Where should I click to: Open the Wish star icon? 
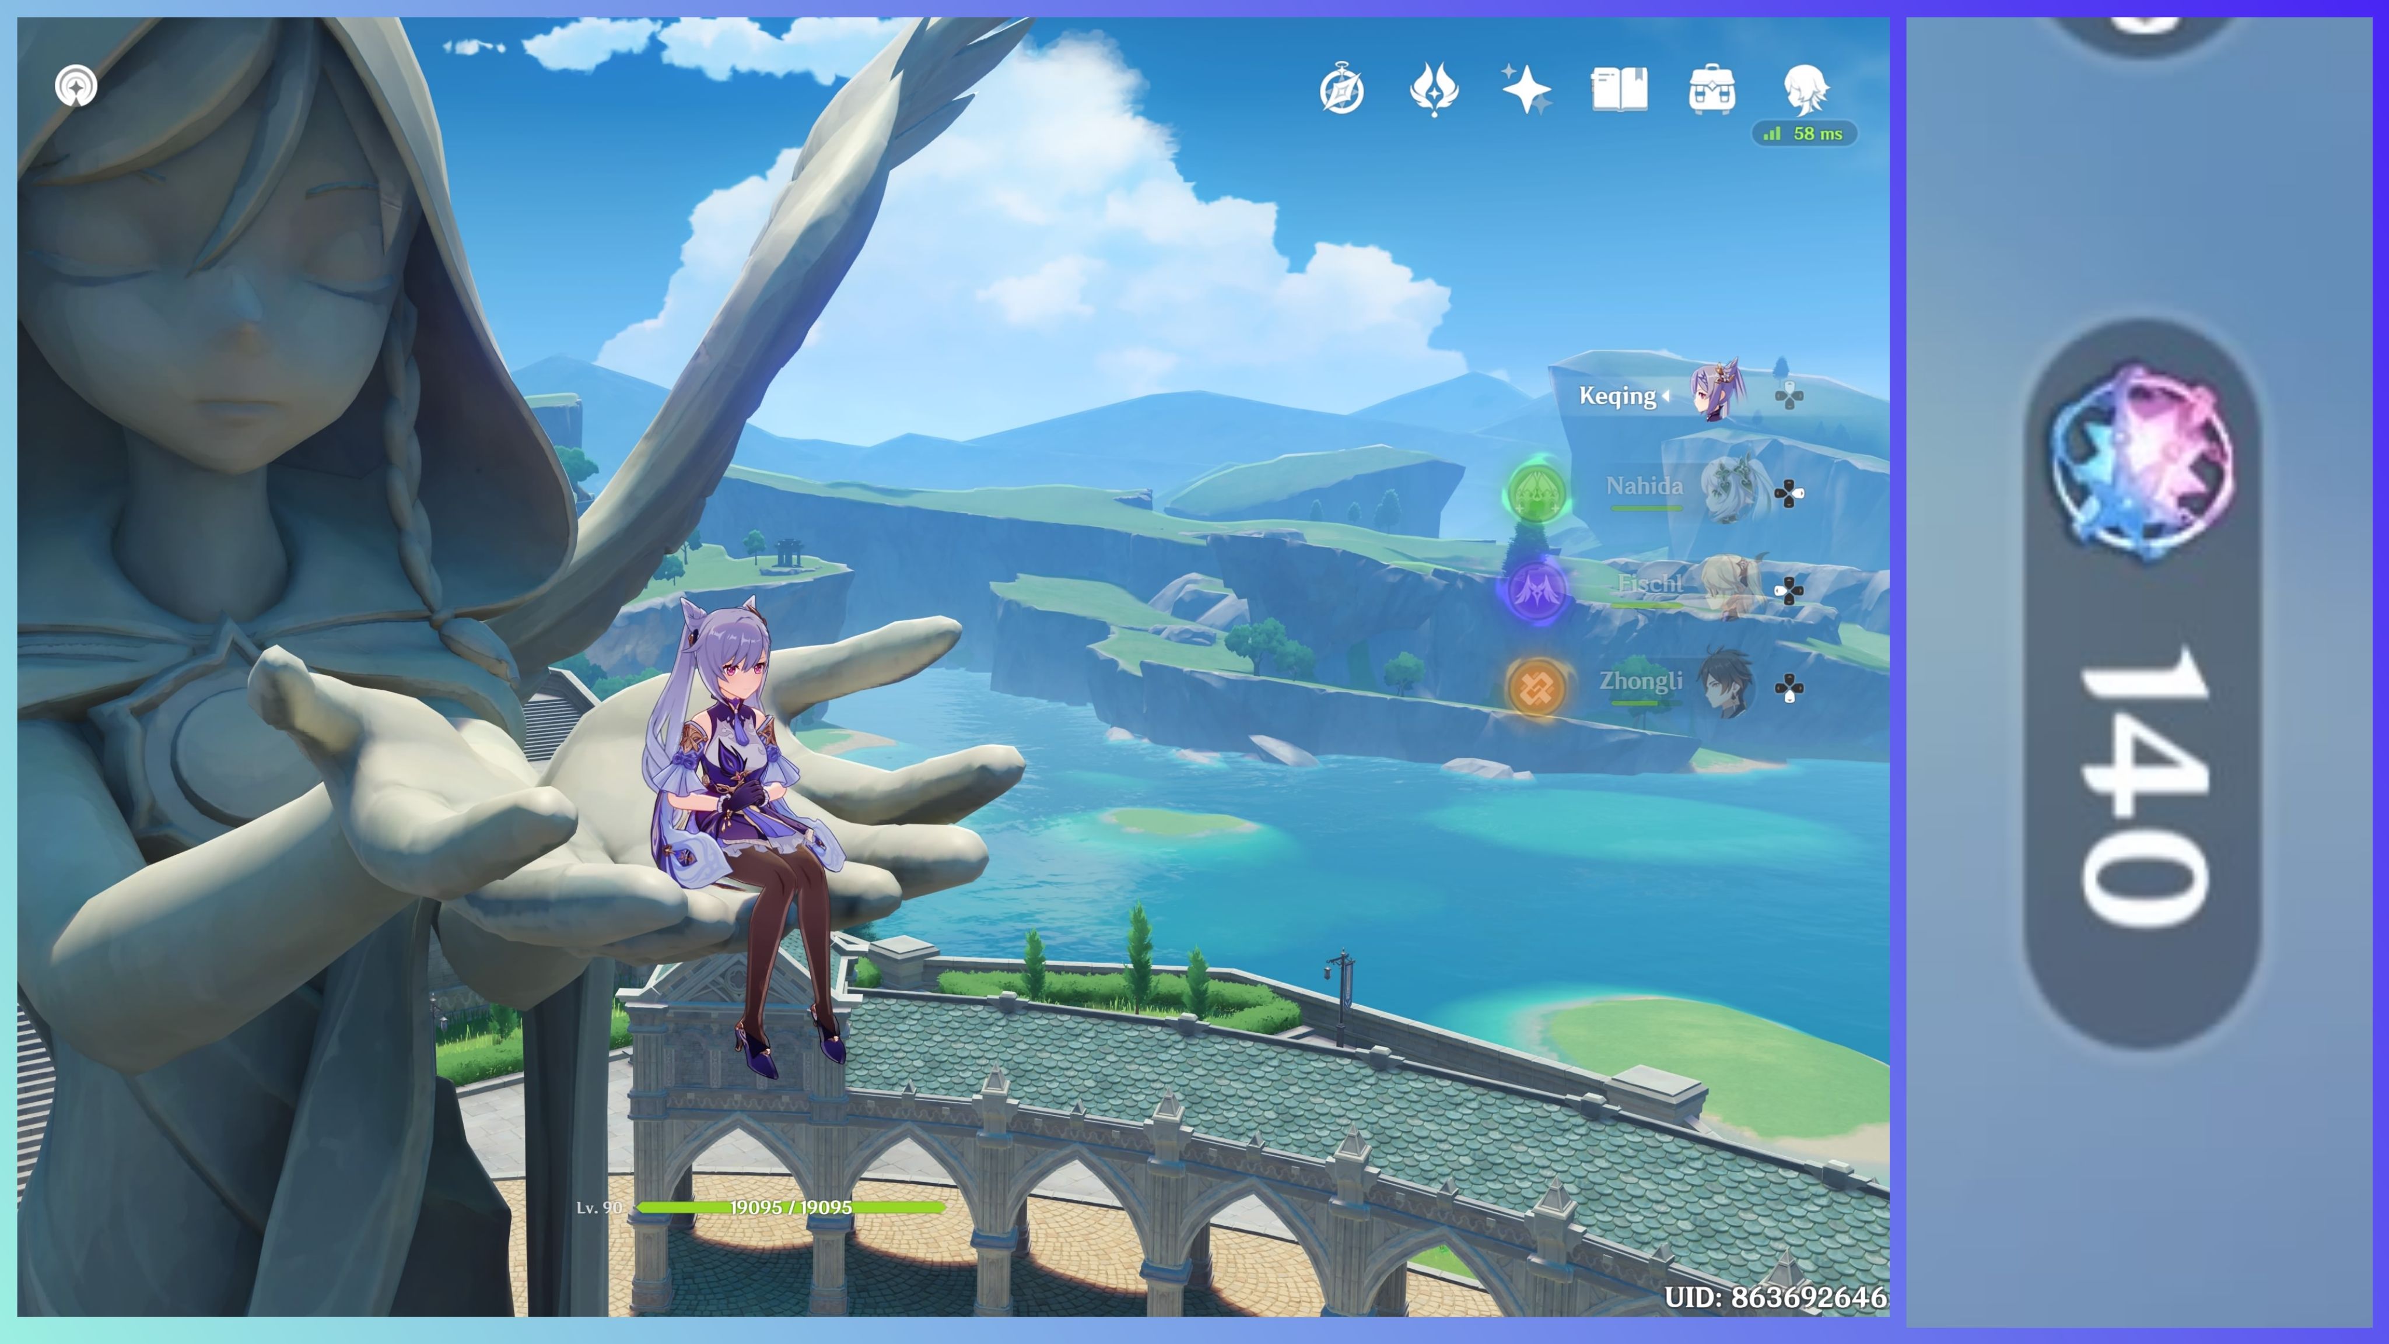point(1526,90)
